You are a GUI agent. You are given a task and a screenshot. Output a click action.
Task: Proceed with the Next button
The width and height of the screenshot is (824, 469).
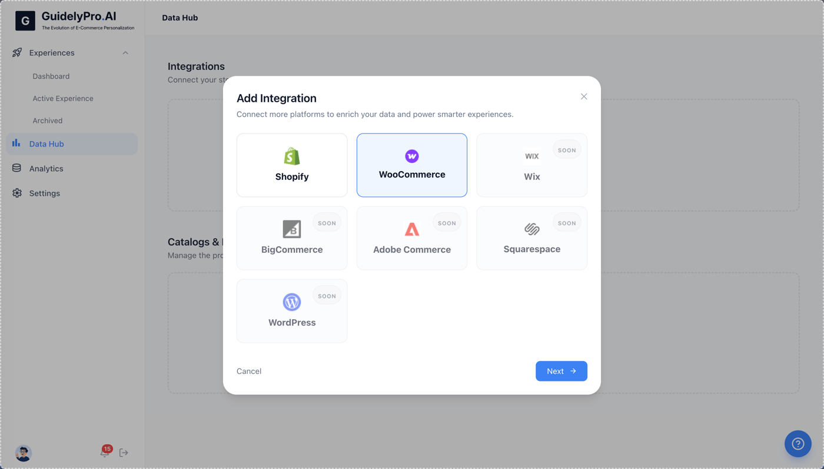pyautogui.click(x=561, y=371)
